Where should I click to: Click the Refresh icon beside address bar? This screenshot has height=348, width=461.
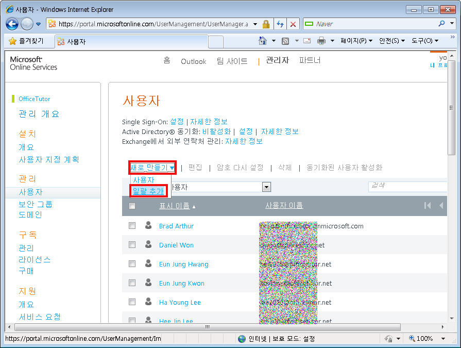tap(280, 24)
